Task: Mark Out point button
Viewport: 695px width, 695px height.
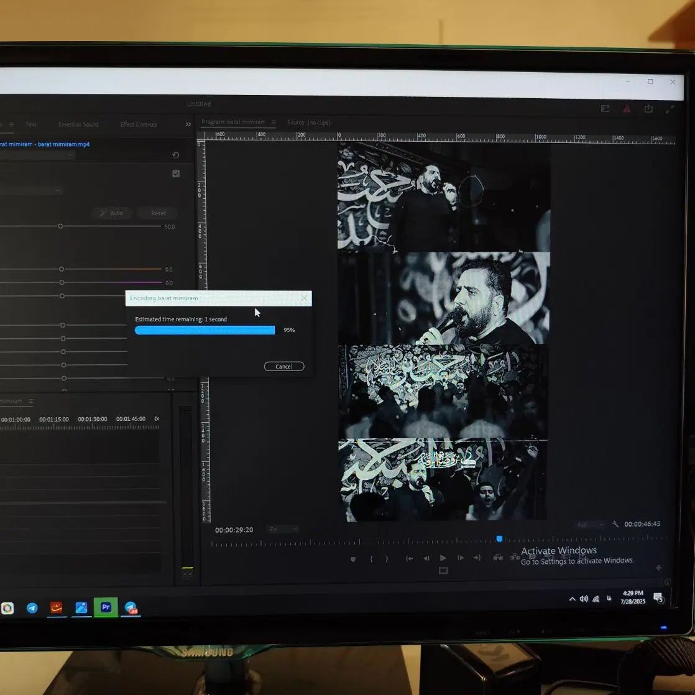Action: (387, 559)
